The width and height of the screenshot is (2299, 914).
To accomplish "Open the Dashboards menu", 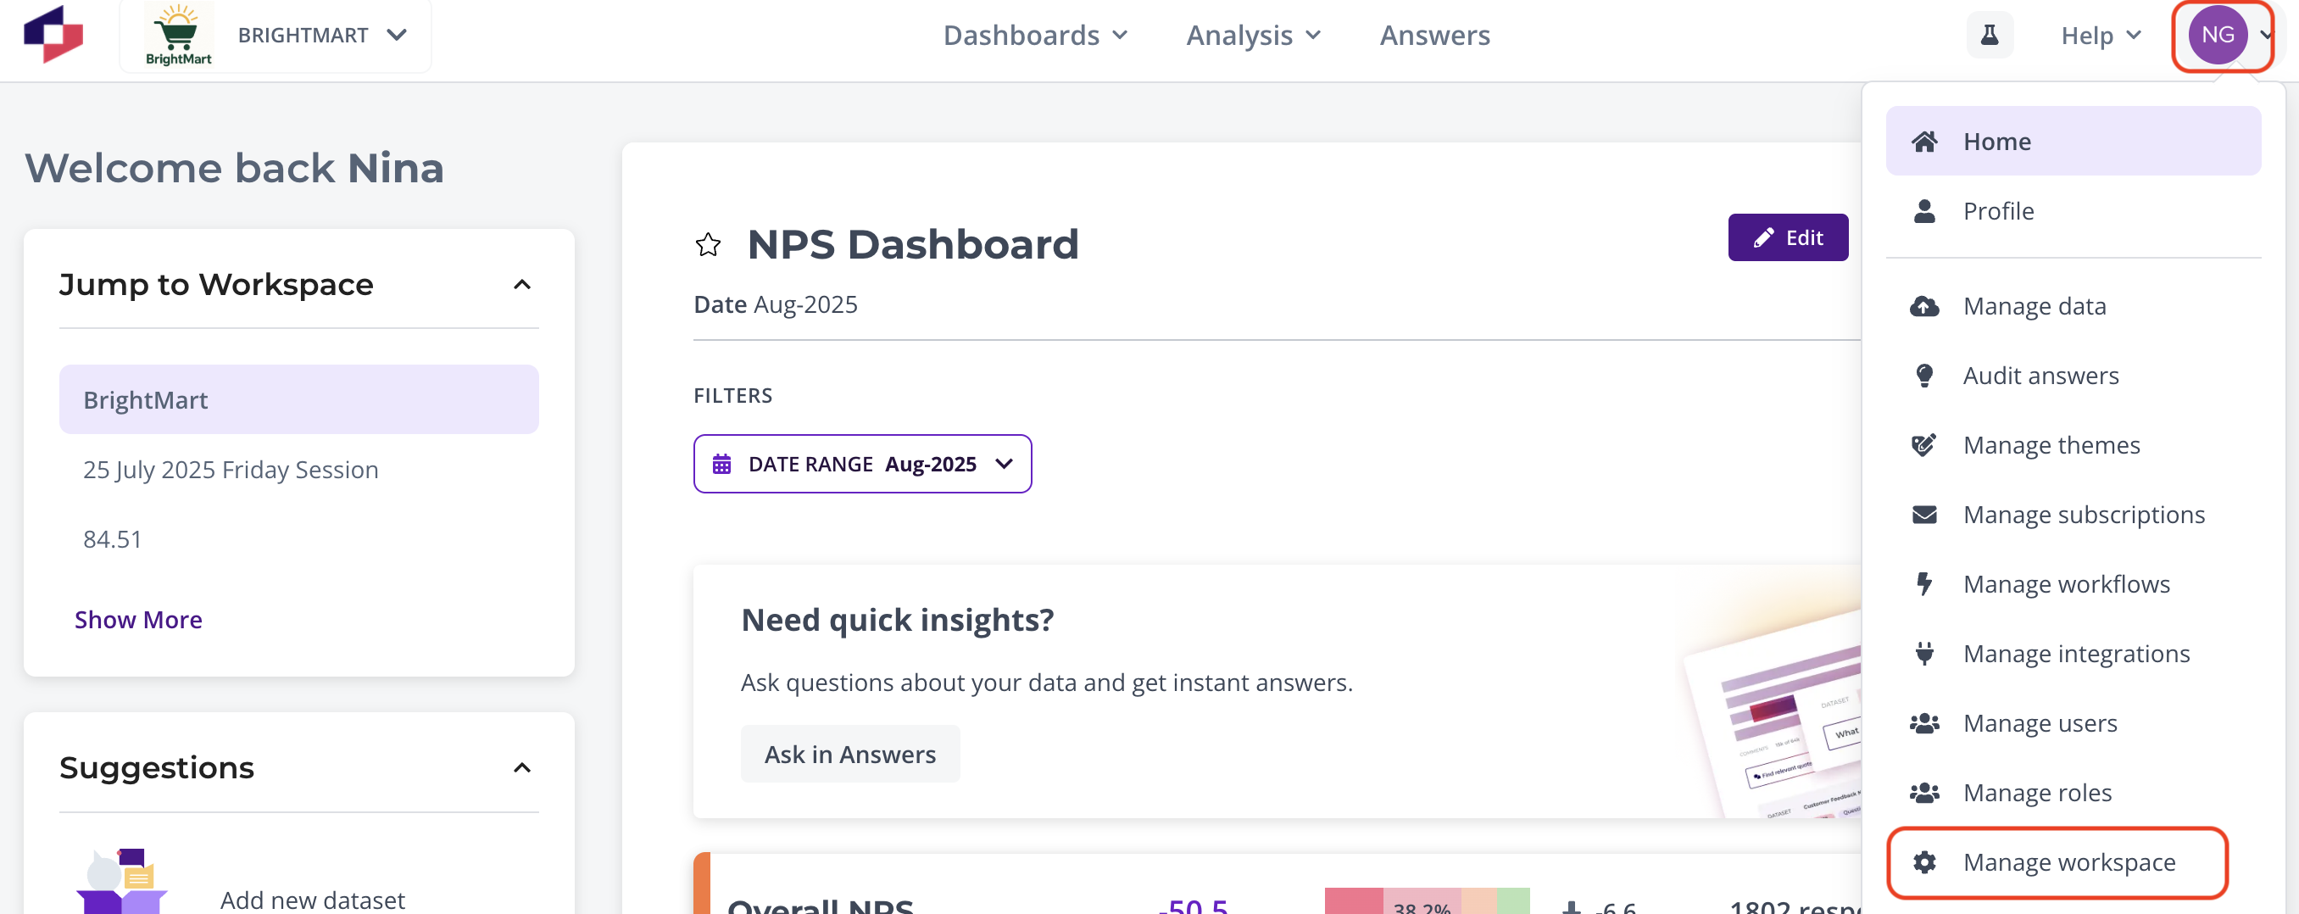I will click(1035, 35).
